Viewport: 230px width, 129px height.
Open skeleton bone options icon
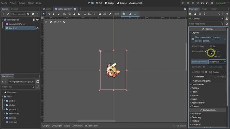110,14
